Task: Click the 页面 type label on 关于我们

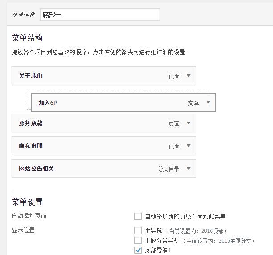Action: 174,76
